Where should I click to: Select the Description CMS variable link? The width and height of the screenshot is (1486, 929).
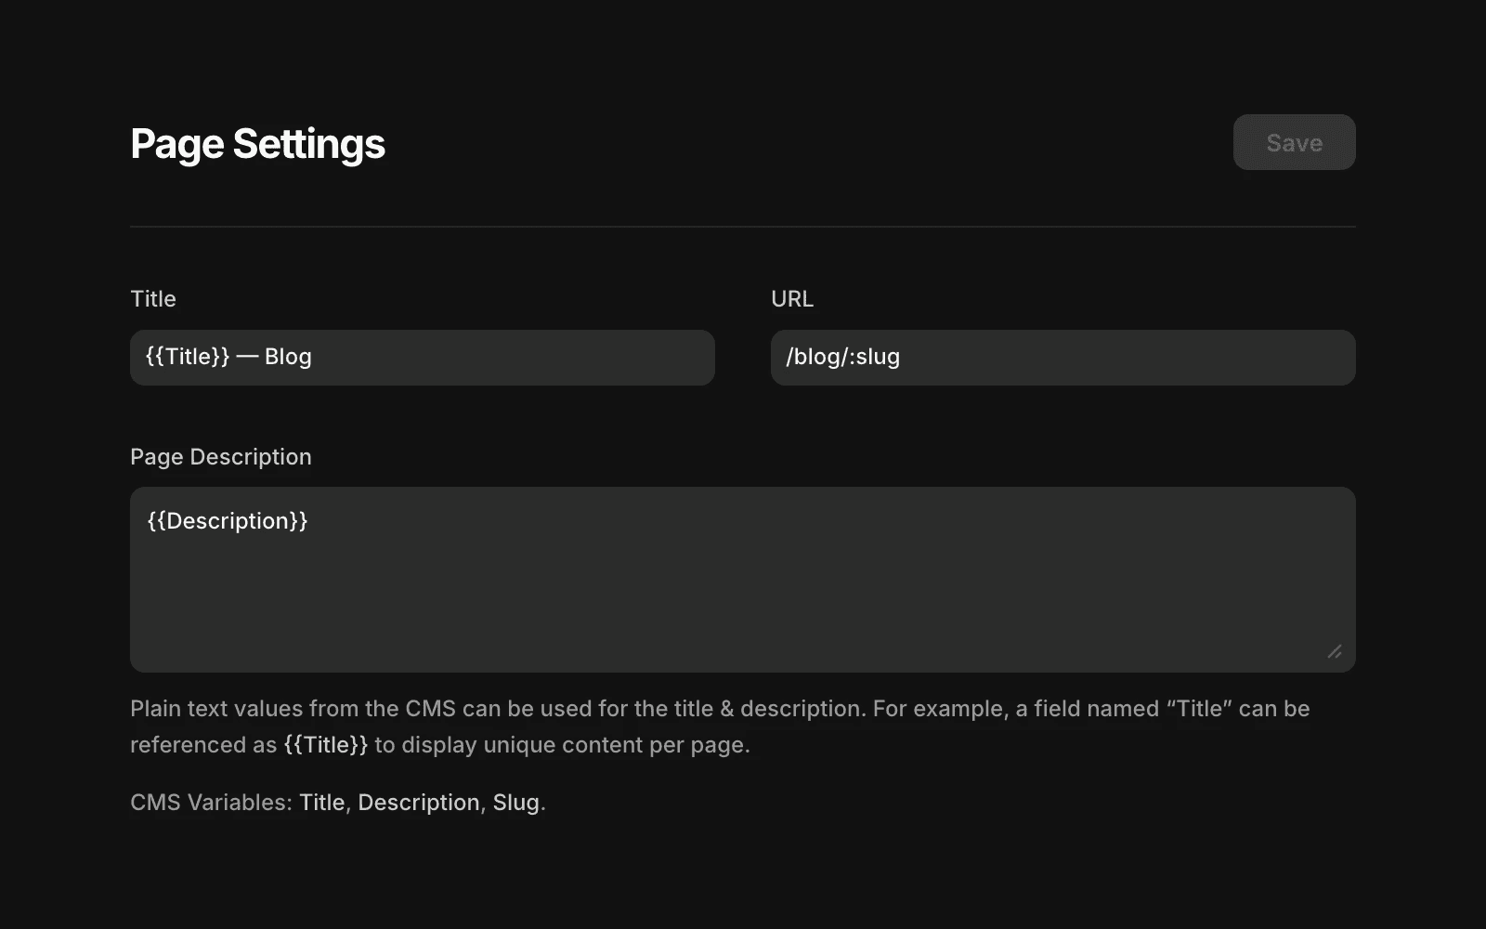419,802
